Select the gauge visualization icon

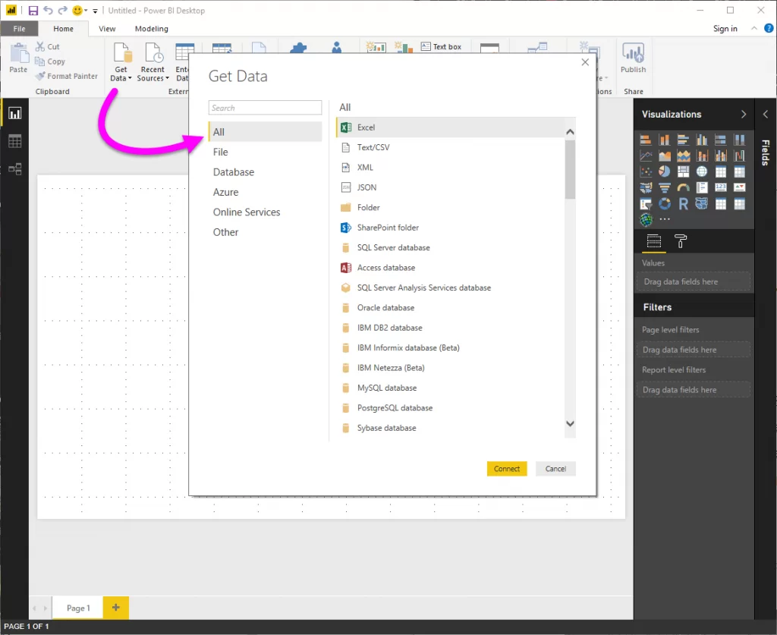683,187
